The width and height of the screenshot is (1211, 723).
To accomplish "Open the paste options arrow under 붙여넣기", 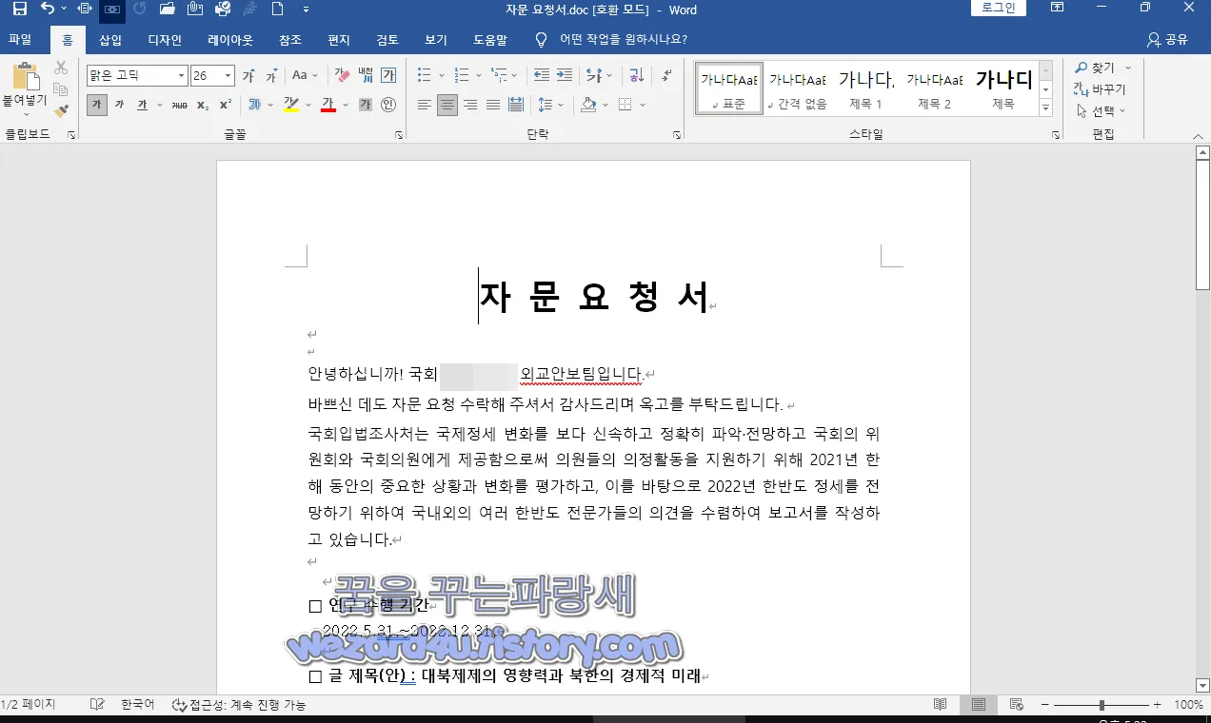I will tap(25, 112).
